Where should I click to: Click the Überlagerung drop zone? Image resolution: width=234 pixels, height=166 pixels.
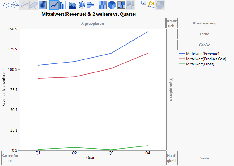point(205,23)
